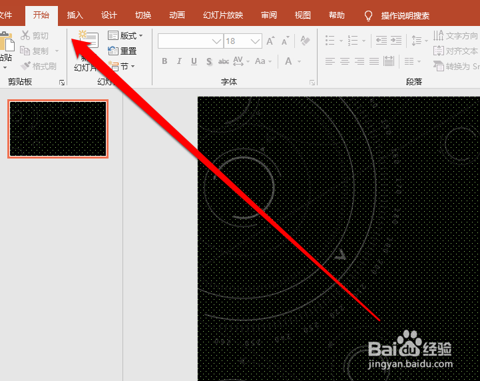The height and width of the screenshot is (381, 480).
Task: Open the 帮助 ribbon tab
Action: (x=337, y=15)
